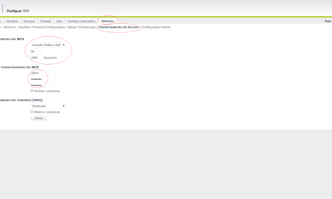Click the first password field
This screenshot has height=199, width=332.
43,79
